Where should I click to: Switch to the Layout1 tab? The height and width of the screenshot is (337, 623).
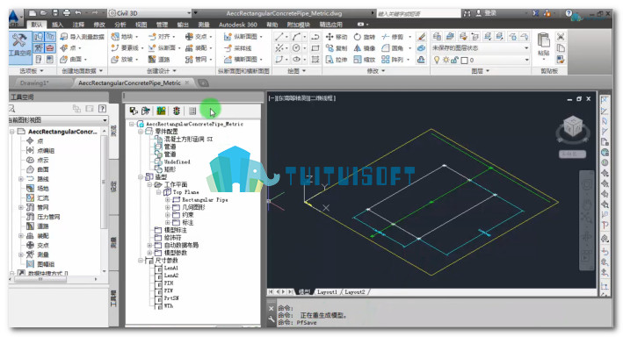(x=327, y=292)
